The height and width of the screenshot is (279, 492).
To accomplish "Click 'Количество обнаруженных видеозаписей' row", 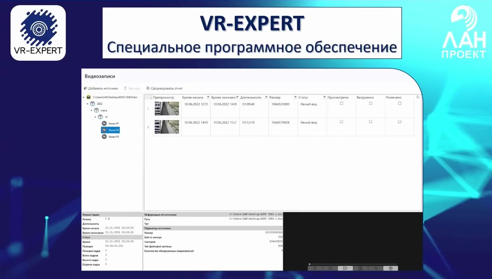I will point(213,251).
